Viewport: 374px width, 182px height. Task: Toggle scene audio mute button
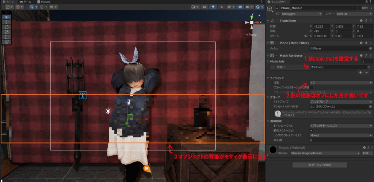(x=222, y=7)
